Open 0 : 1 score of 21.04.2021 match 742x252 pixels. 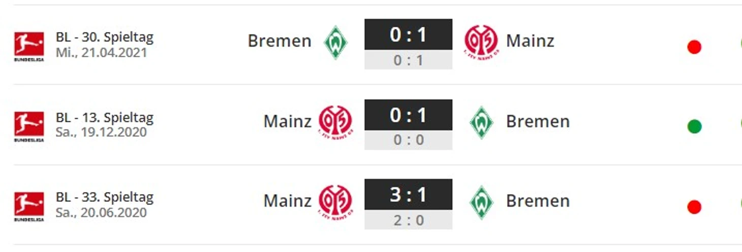[408, 34]
